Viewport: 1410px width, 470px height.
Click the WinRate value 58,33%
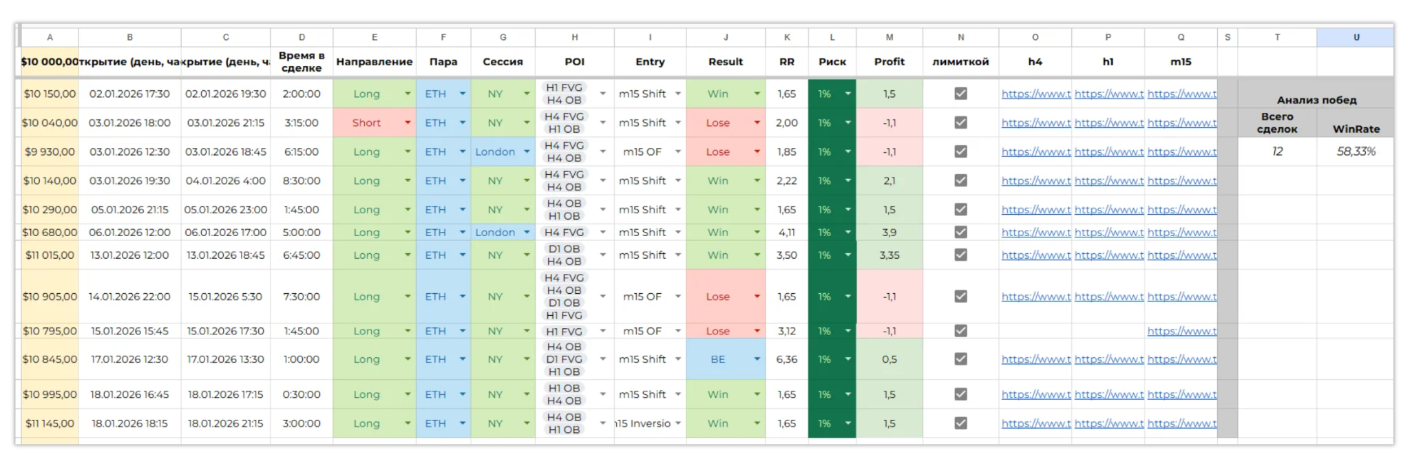[1356, 151]
